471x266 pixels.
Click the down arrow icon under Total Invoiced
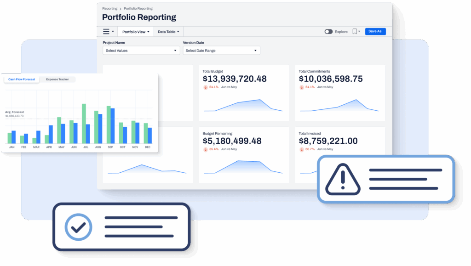pos(302,149)
